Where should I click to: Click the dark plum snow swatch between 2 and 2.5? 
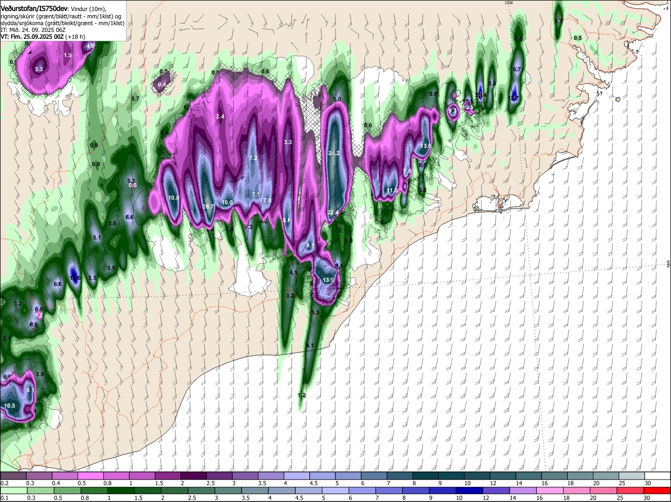[x=193, y=475]
